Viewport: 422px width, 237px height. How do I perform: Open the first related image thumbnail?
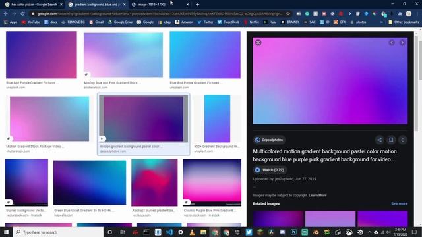(278, 219)
